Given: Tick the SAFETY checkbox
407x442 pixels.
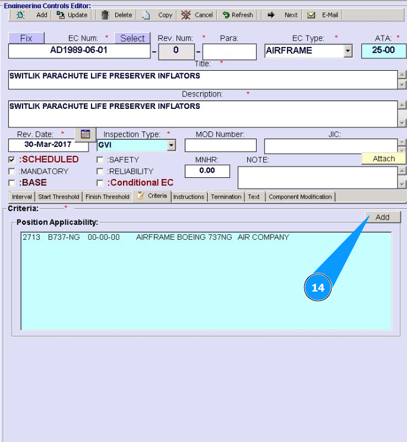Looking at the screenshot, I should point(100,160).
